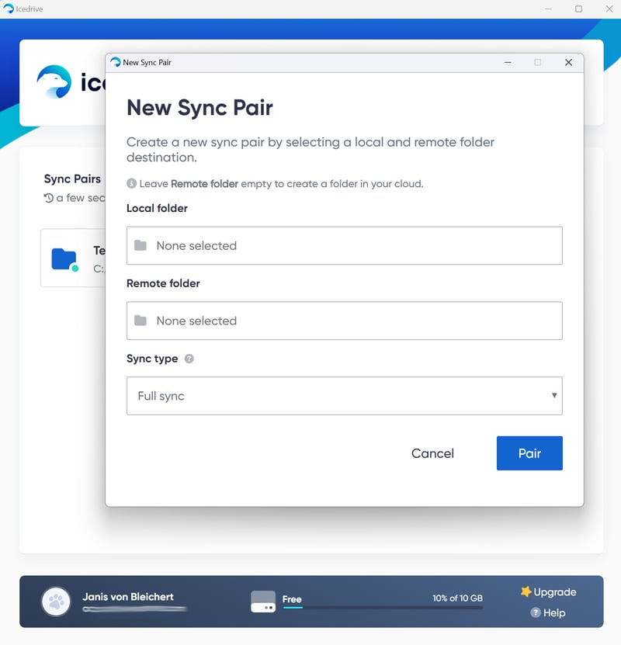
Task: Click the Icedrive icon in New Sync Pair title bar
Action: point(116,62)
